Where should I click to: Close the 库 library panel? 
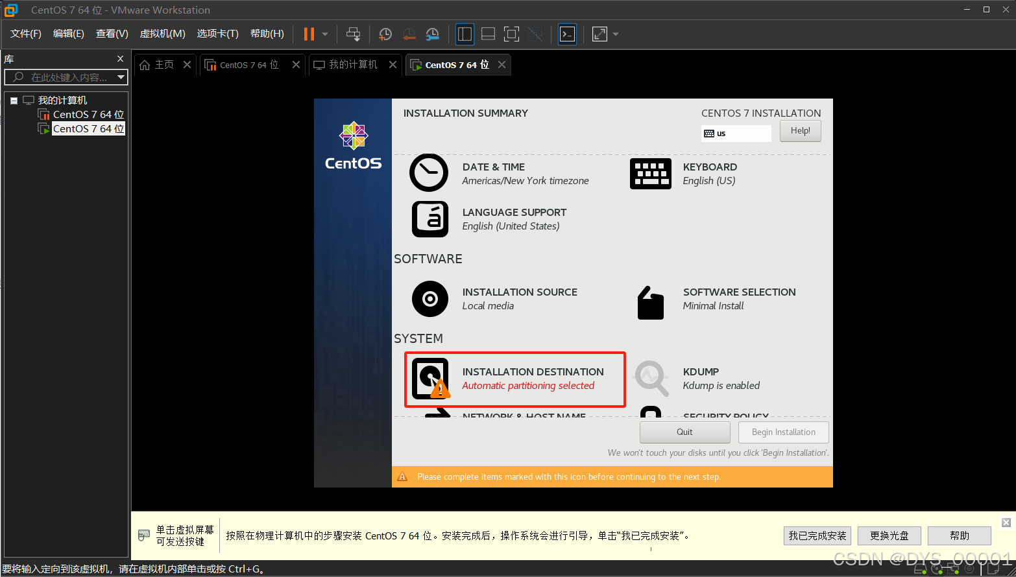click(x=120, y=59)
